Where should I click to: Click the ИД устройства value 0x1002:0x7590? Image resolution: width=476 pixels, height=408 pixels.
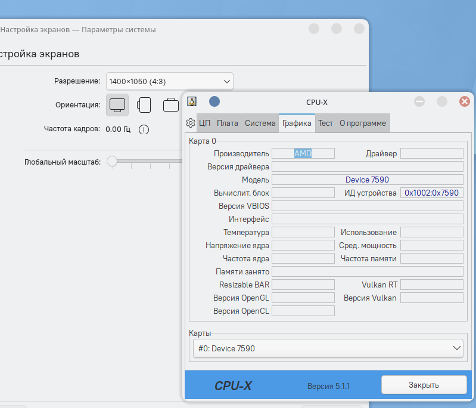click(432, 193)
